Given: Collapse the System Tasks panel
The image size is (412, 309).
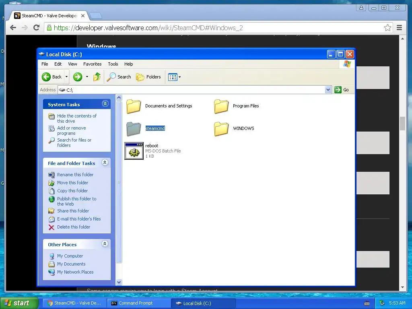Looking at the screenshot, I should pos(105,104).
